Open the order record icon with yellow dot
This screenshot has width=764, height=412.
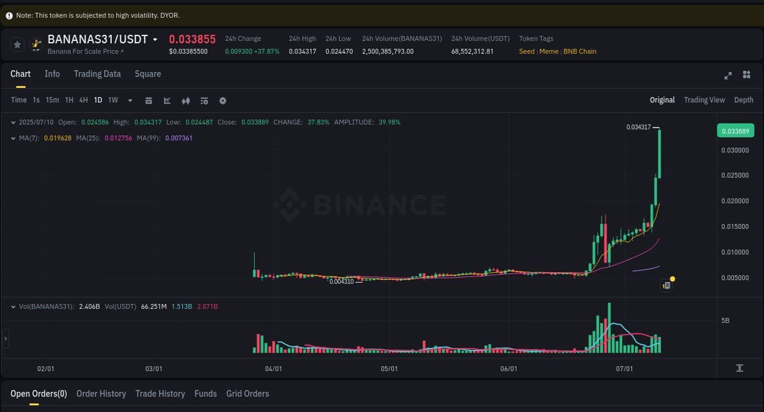(x=666, y=285)
